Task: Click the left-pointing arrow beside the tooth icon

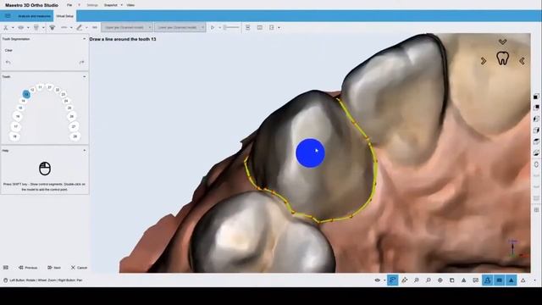Action: tap(522, 61)
